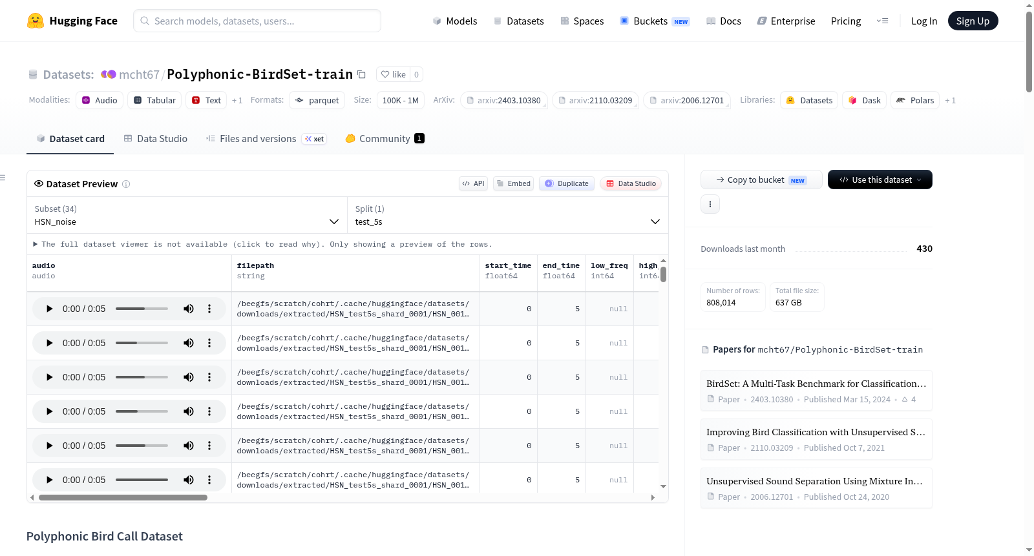Click the Polars library tag
The height and width of the screenshot is (556, 1034).
[915, 100]
